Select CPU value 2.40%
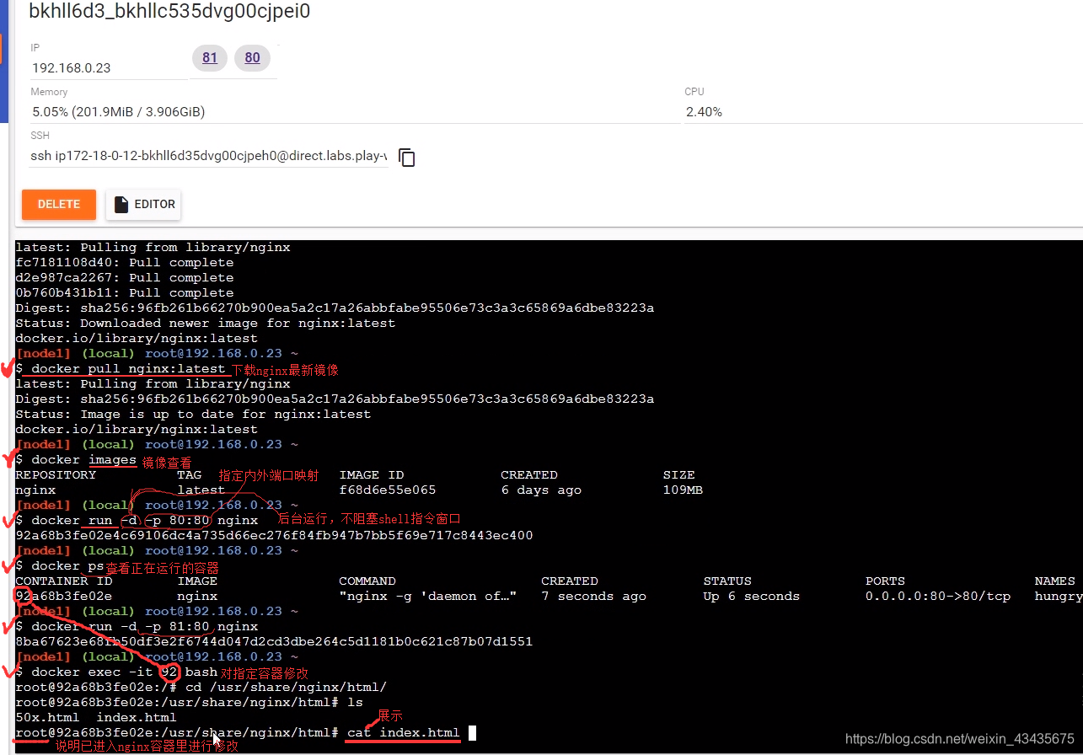The height and width of the screenshot is (755, 1083). coord(704,112)
